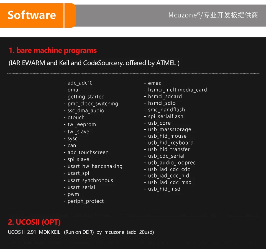
Task: Click the UCOSII (OPT) section heading
Action: [x=34, y=222]
